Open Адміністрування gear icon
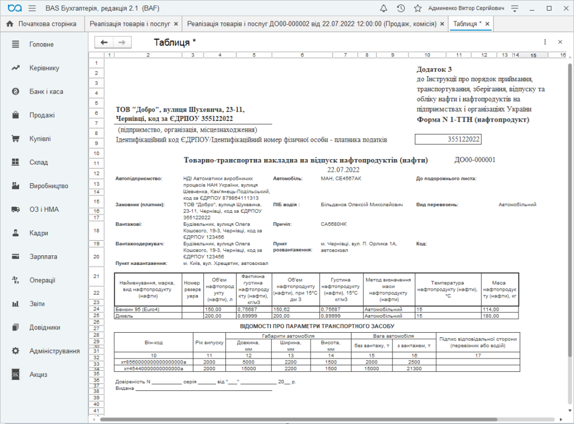The width and height of the screenshot is (574, 424). [x=15, y=351]
